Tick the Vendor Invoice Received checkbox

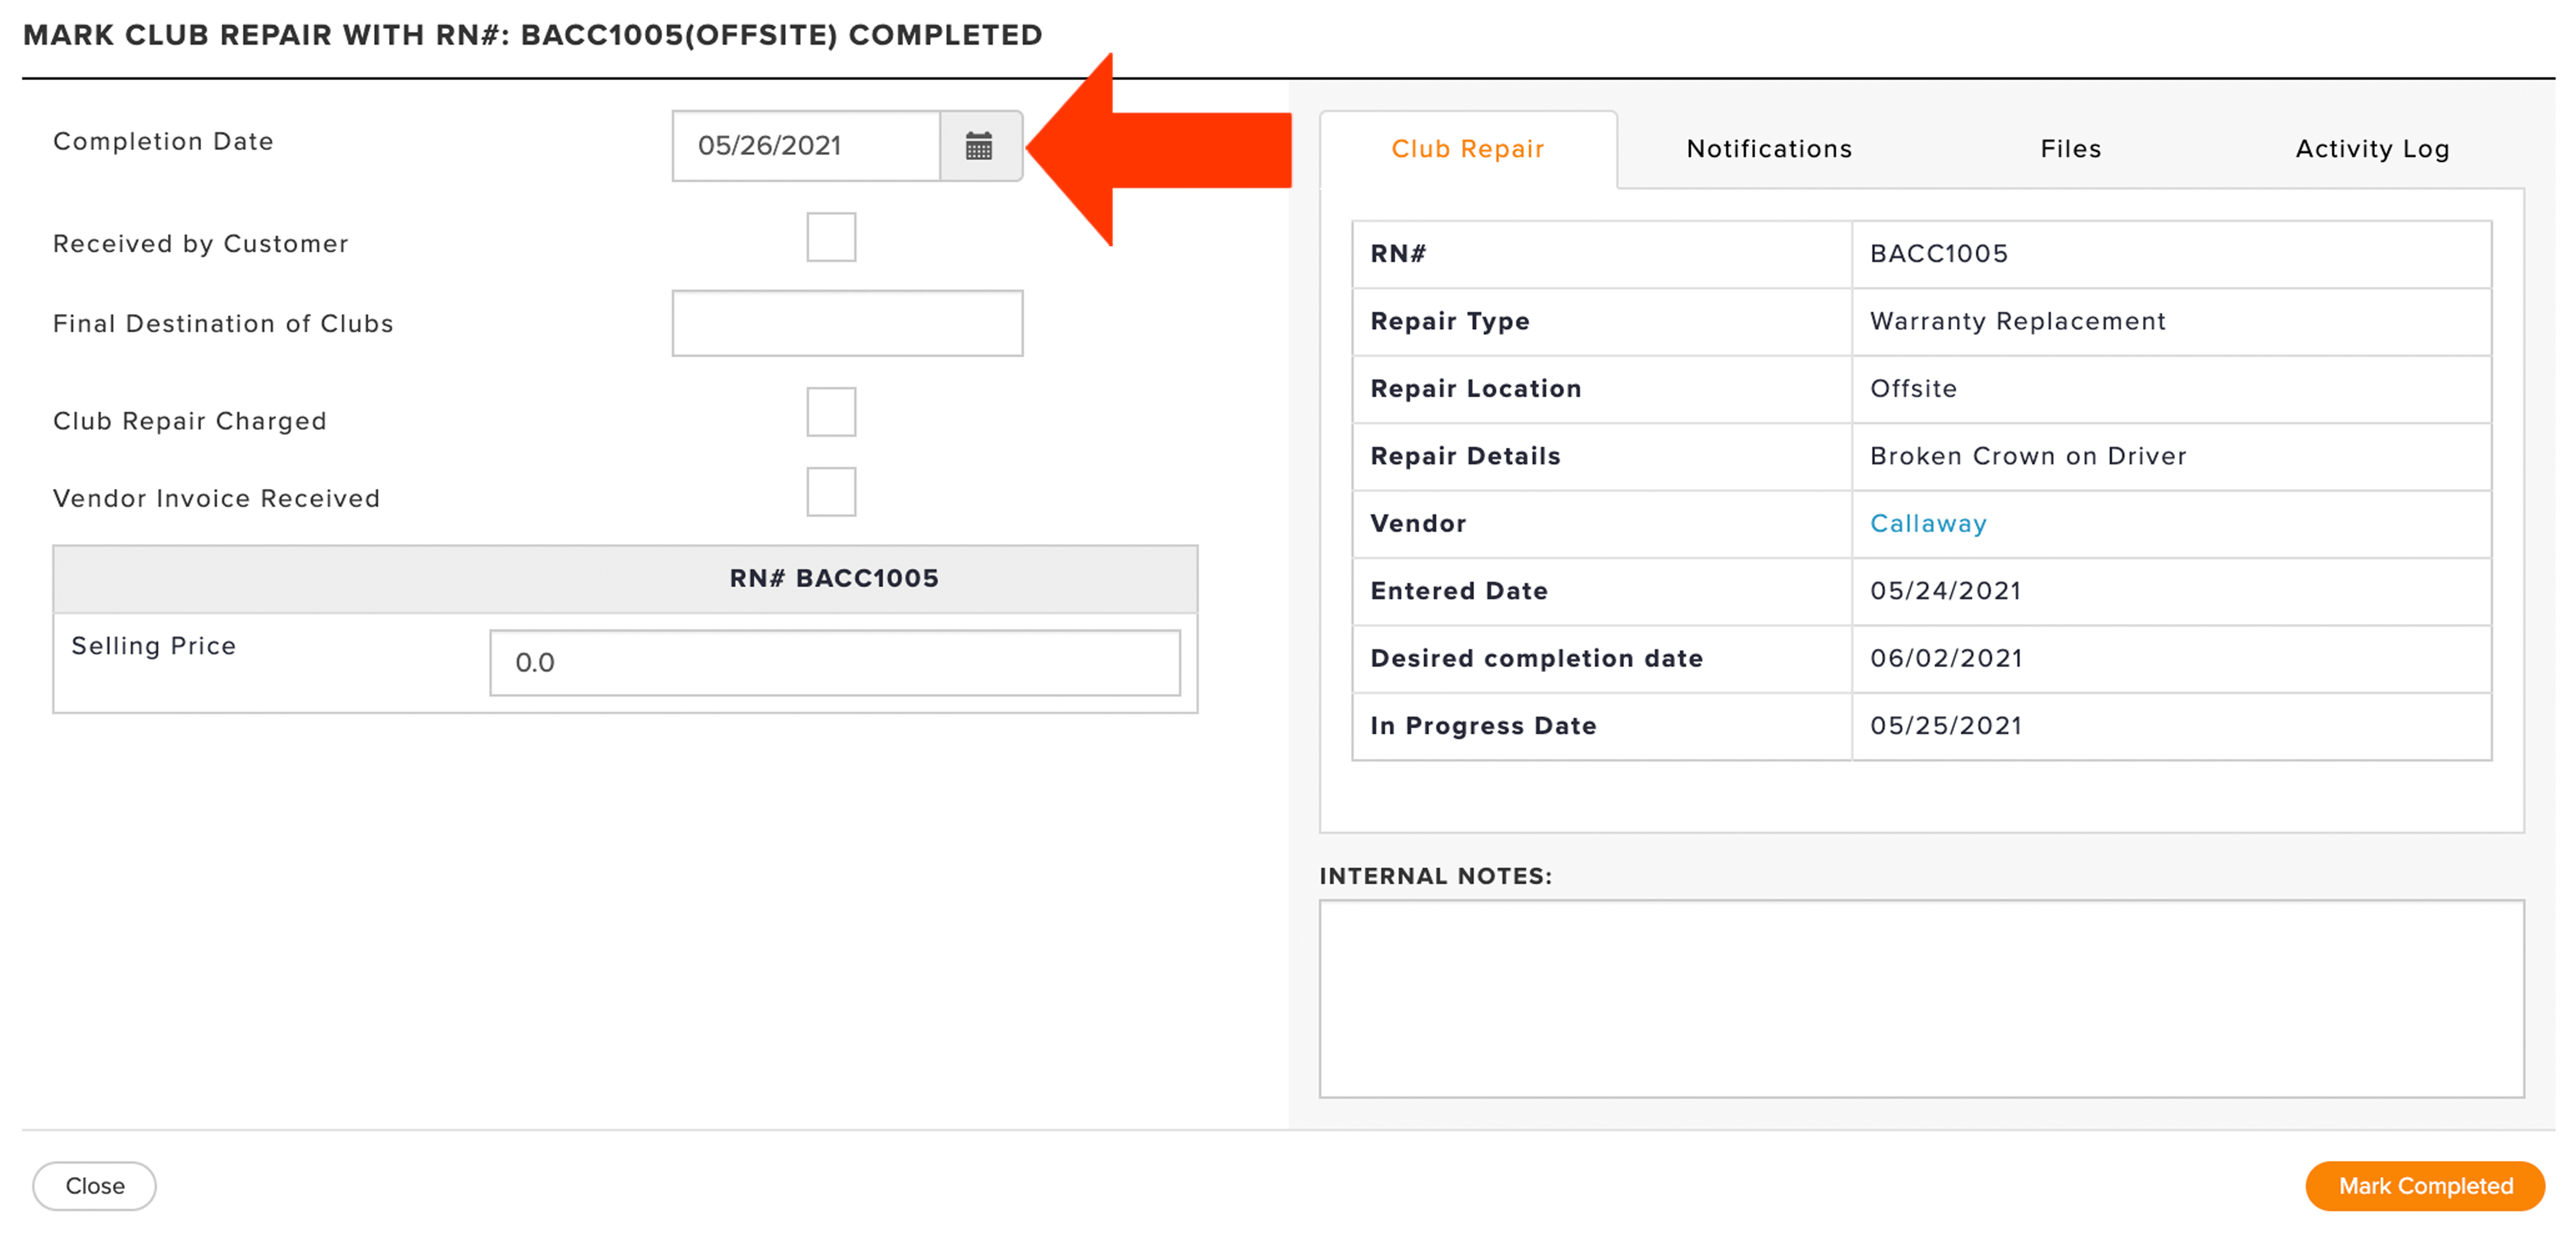(x=831, y=492)
